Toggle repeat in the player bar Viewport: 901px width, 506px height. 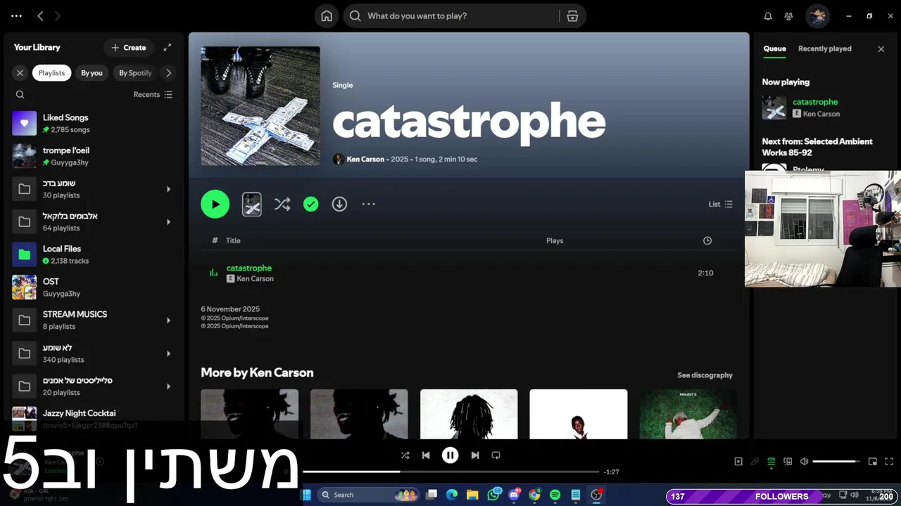496,455
